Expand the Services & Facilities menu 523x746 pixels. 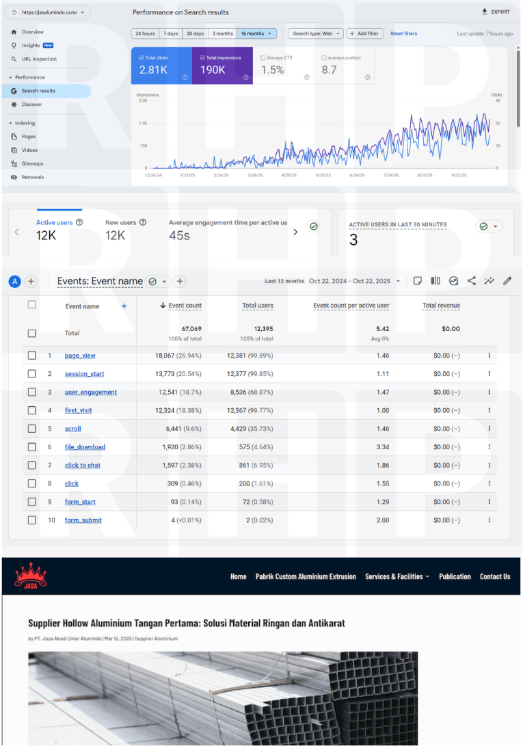tap(397, 576)
